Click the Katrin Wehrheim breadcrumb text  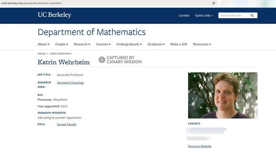61,54
